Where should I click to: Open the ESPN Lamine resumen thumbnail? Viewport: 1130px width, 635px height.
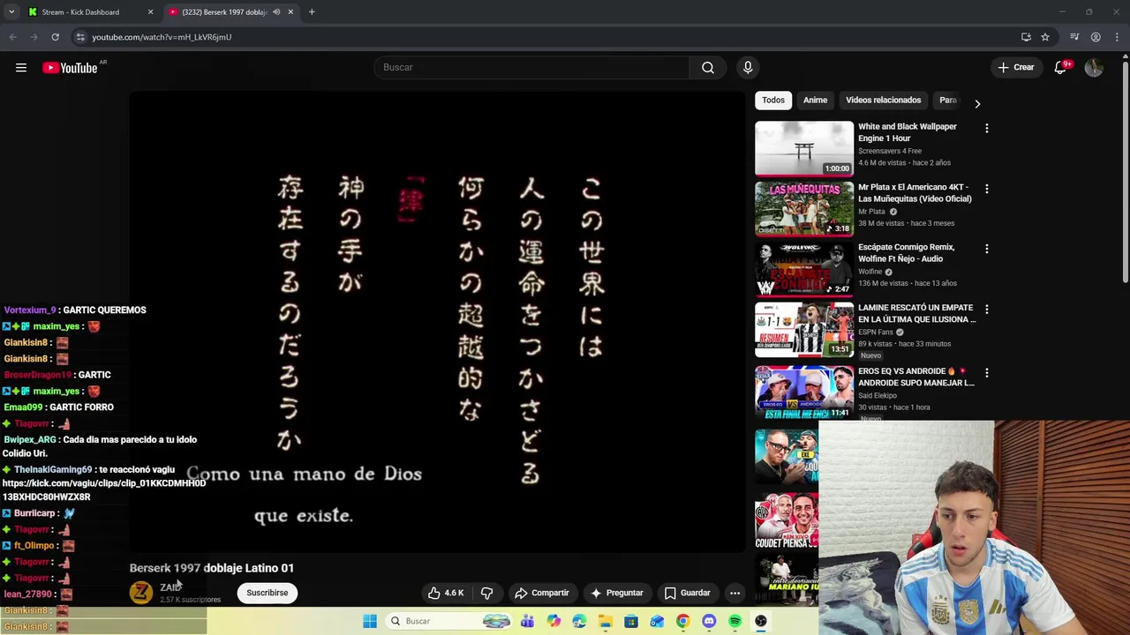(804, 330)
